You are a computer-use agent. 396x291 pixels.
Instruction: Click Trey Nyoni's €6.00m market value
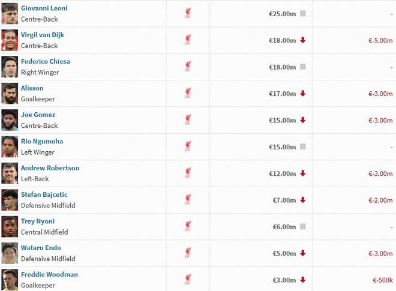284,227
